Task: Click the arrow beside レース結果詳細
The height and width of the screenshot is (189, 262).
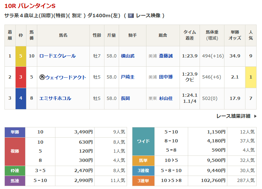Action: point(255,116)
